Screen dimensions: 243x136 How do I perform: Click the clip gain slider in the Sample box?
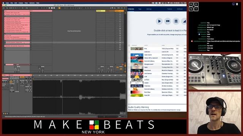tap(17, 87)
